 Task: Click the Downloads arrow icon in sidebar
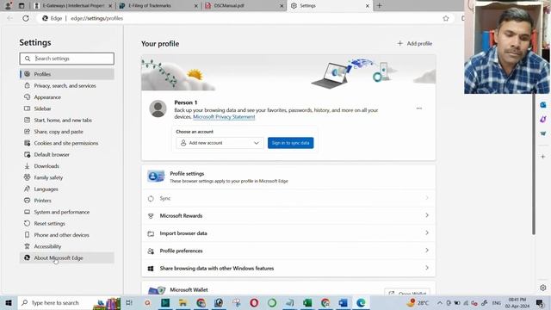pyautogui.click(x=27, y=166)
